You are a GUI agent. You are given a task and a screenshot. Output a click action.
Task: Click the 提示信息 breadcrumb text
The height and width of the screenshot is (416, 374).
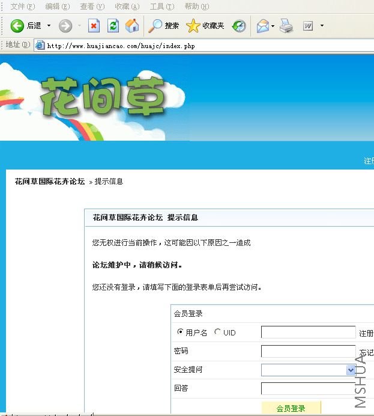click(109, 182)
